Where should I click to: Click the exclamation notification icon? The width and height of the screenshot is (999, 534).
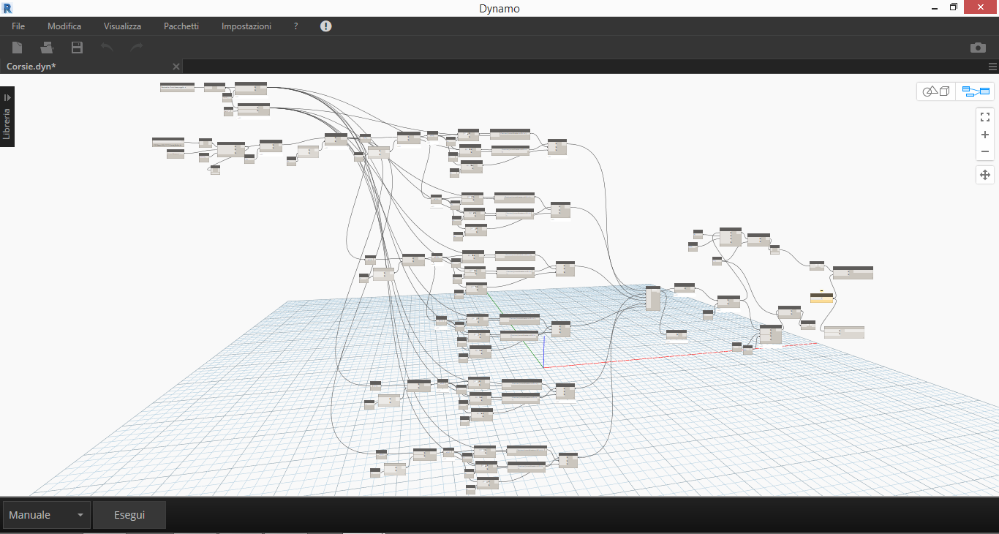326,26
